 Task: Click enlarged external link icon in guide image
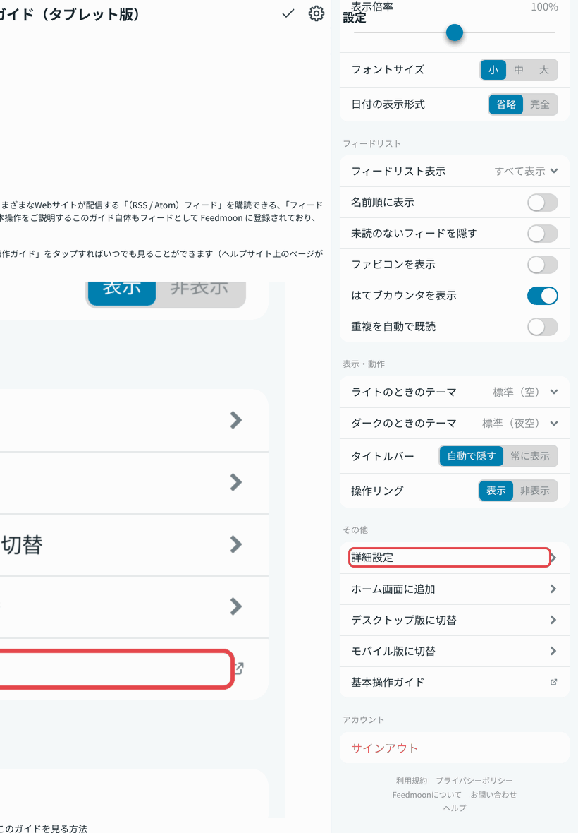pos(239,669)
